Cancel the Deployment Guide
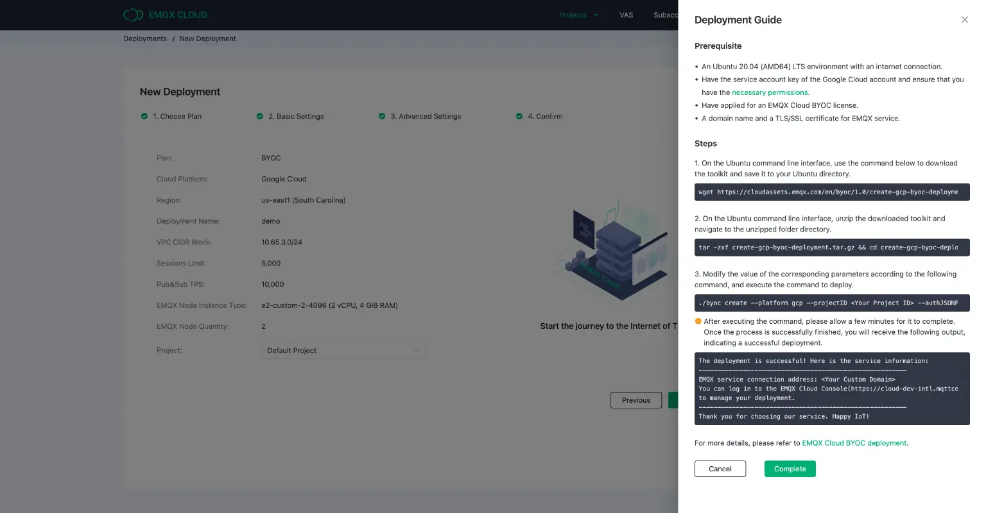This screenshot has height=513, width=986. click(720, 469)
